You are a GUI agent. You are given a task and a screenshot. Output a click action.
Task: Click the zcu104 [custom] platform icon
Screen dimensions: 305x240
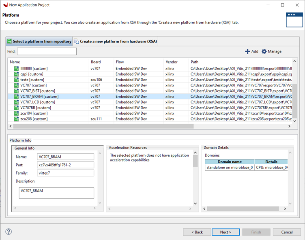pyautogui.click(x=16, y=113)
